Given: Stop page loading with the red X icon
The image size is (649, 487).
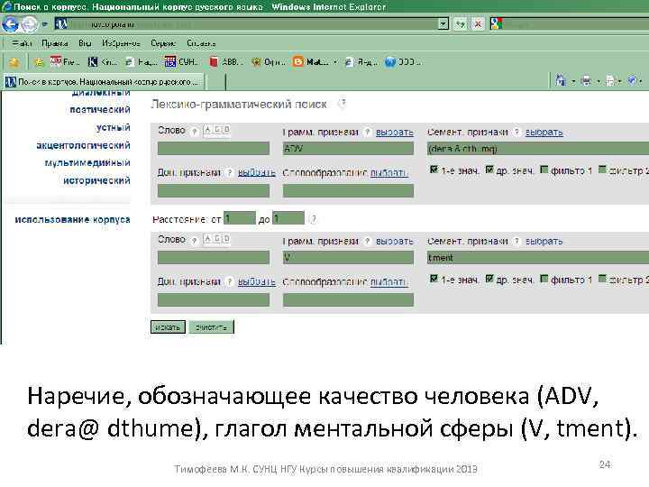Looking at the screenshot, I should pos(478,24).
